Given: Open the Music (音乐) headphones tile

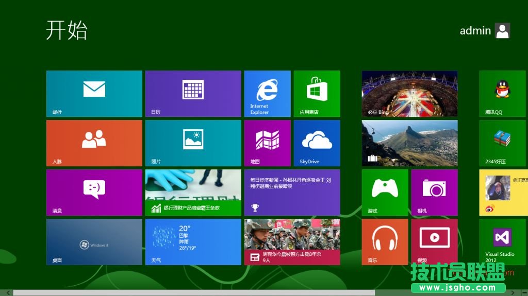Looking at the screenshot, I should 385,241.
